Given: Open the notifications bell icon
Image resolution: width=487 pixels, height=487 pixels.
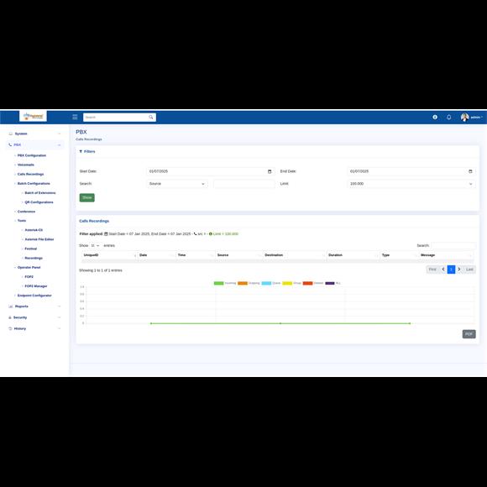Looking at the screenshot, I should tap(449, 117).
